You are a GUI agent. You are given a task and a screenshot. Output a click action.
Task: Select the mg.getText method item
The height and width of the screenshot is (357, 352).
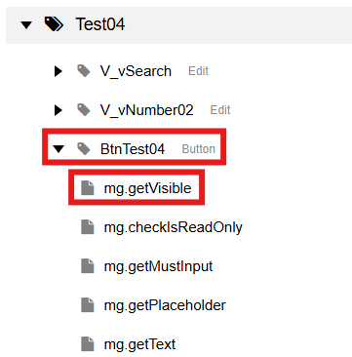coord(139,344)
